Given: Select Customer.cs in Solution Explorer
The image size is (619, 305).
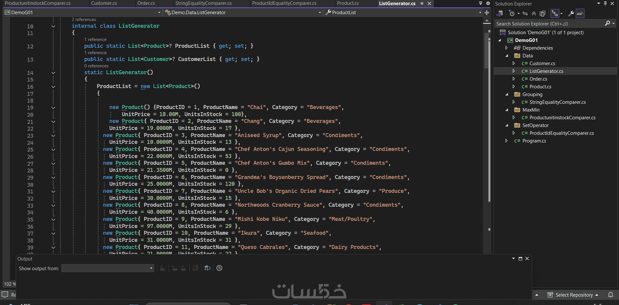Looking at the screenshot, I should pos(542,64).
